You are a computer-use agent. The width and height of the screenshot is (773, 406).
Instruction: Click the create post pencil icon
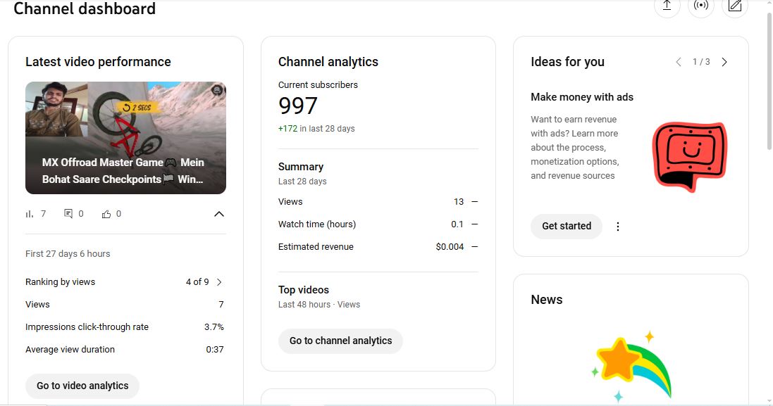click(734, 6)
